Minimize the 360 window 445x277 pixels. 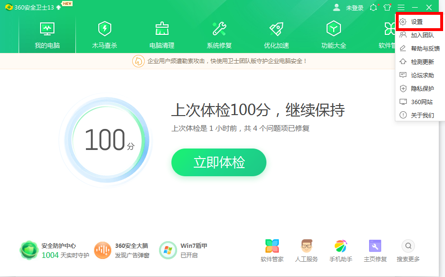415,7
